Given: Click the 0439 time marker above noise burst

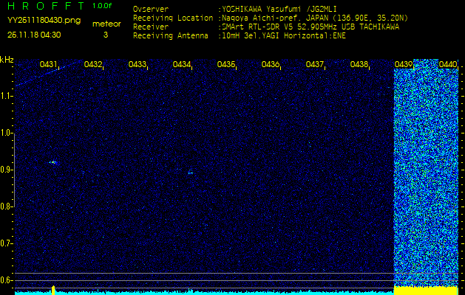Looking at the screenshot, I should pos(404,65).
